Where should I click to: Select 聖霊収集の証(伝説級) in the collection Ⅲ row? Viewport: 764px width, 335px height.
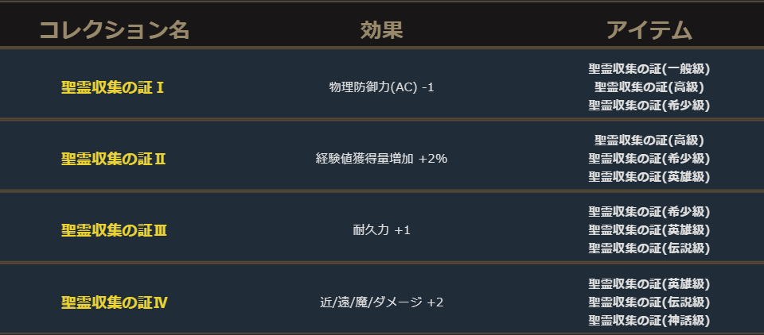coord(649,248)
